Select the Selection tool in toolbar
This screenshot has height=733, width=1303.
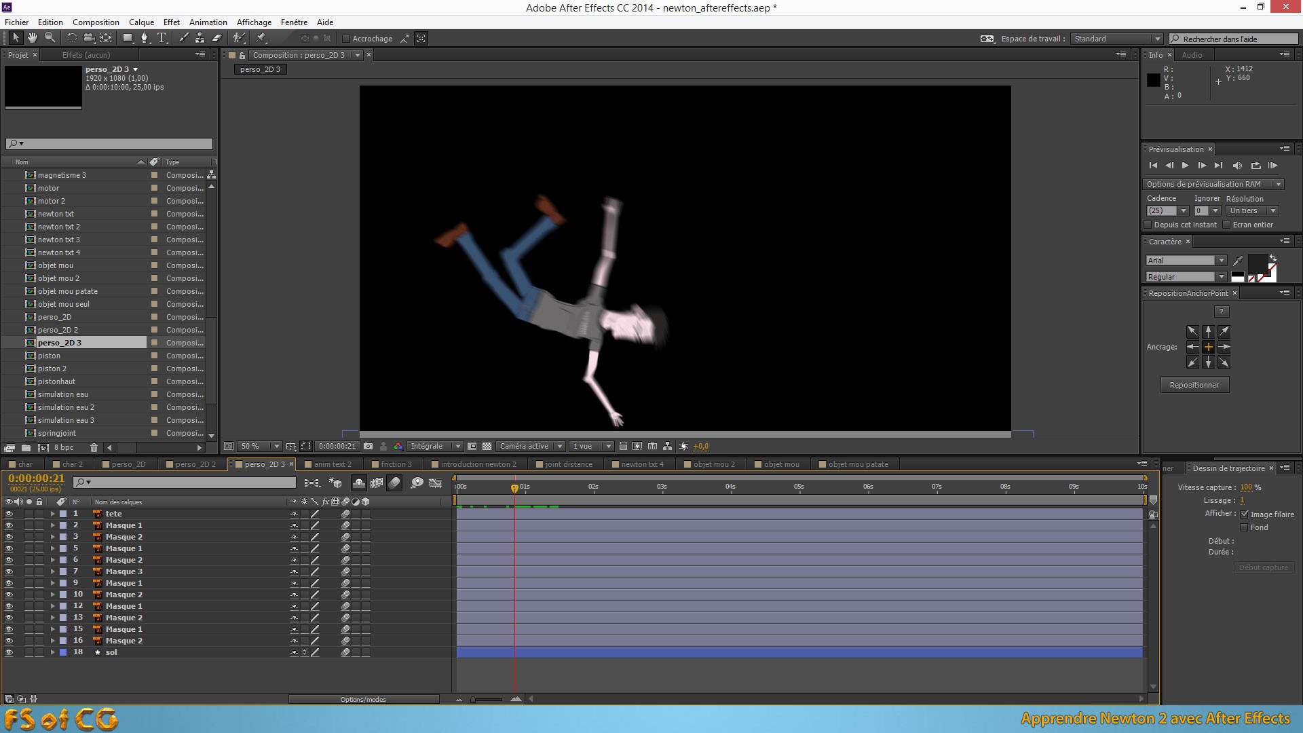[14, 37]
